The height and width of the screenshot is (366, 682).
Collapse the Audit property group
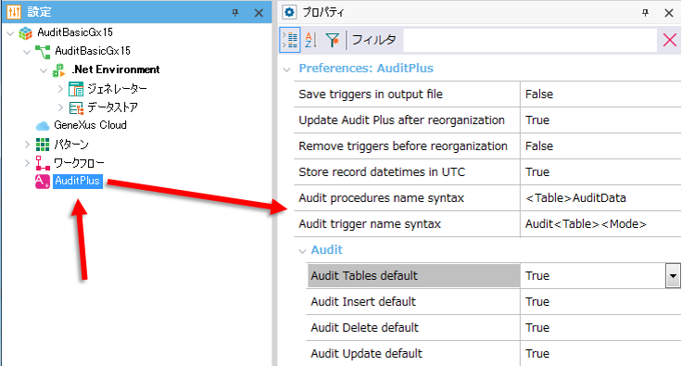tap(302, 251)
